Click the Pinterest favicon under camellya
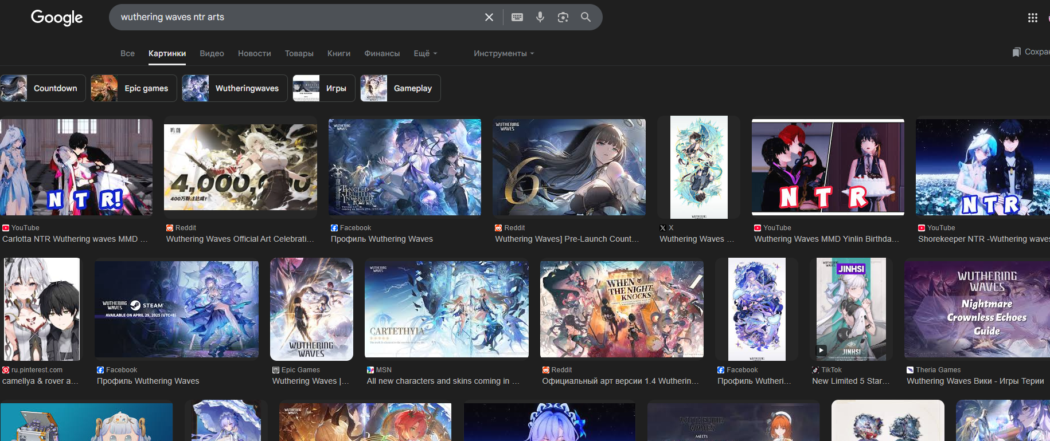Image resolution: width=1050 pixels, height=441 pixels. (x=6, y=370)
